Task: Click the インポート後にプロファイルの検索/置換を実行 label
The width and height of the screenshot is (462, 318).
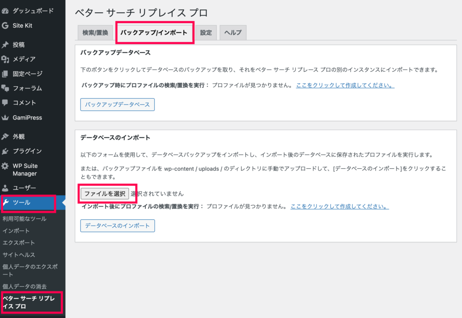Action: click(142, 207)
